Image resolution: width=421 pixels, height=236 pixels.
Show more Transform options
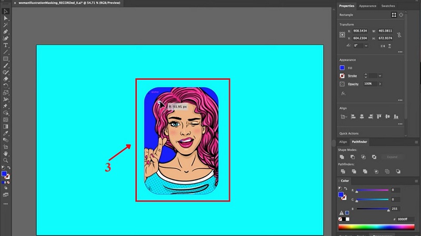coord(400,52)
